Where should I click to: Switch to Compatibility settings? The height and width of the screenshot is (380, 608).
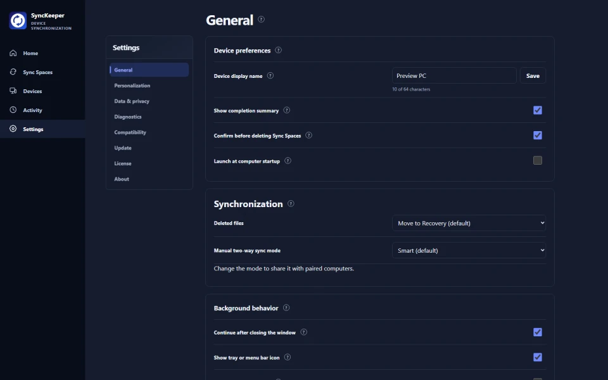(x=149, y=132)
